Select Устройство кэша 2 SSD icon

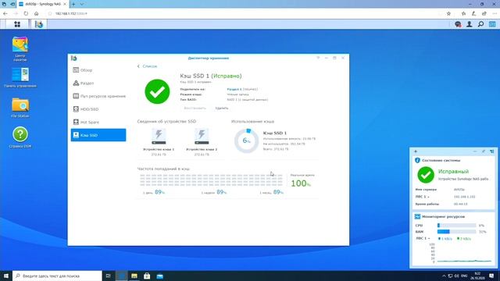[x=202, y=137]
